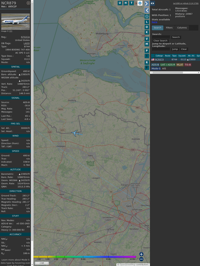Click the altitude color scale bar
200x266 pixels.
click(85, 257)
